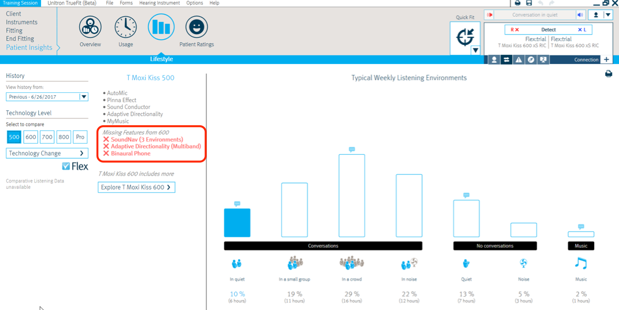Open Patient Ratings smiley icon

(x=197, y=27)
